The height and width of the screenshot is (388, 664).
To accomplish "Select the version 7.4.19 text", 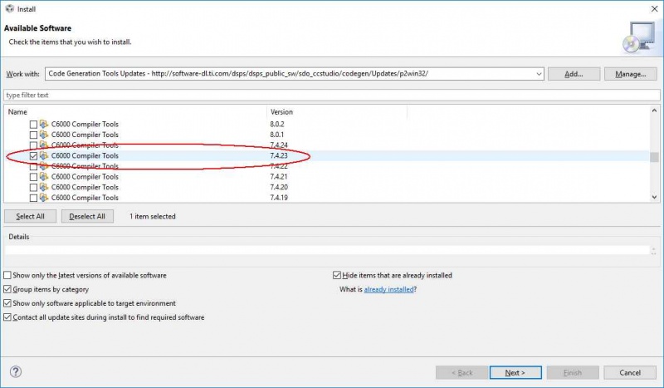I will [x=279, y=198].
